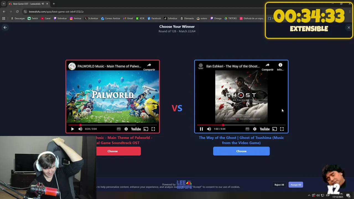The height and width of the screenshot is (199, 354).
Task: Close the timer overlay
Action: tap(349, 27)
